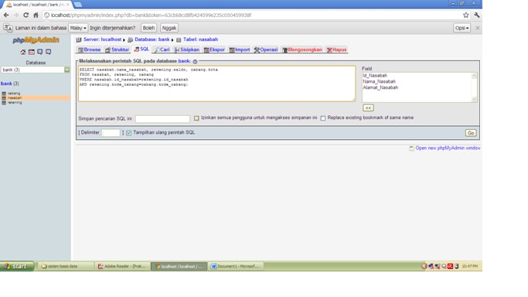The width and height of the screenshot is (528, 297).
Task: Select nasabah table in sidebar
Action: click(15, 98)
